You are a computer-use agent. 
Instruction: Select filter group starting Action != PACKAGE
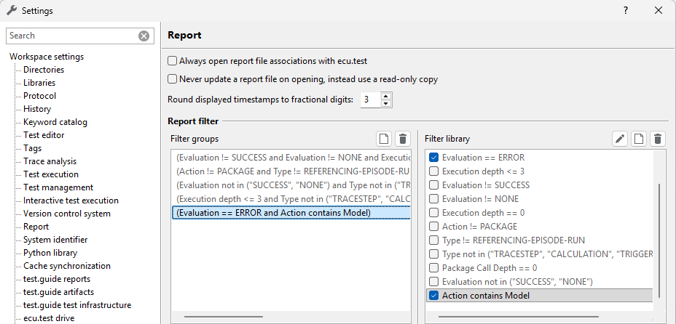click(291, 171)
